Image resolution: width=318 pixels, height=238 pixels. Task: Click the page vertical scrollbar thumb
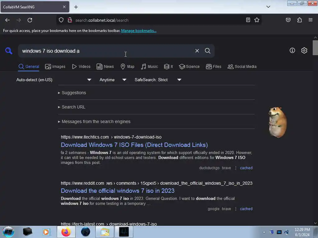pos(315,48)
